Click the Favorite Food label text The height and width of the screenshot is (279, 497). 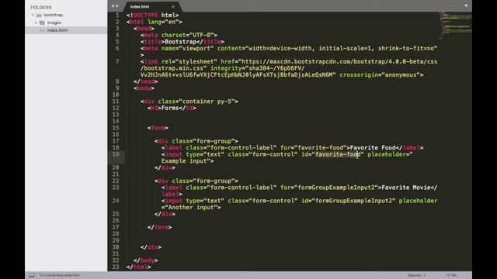click(x=373, y=148)
